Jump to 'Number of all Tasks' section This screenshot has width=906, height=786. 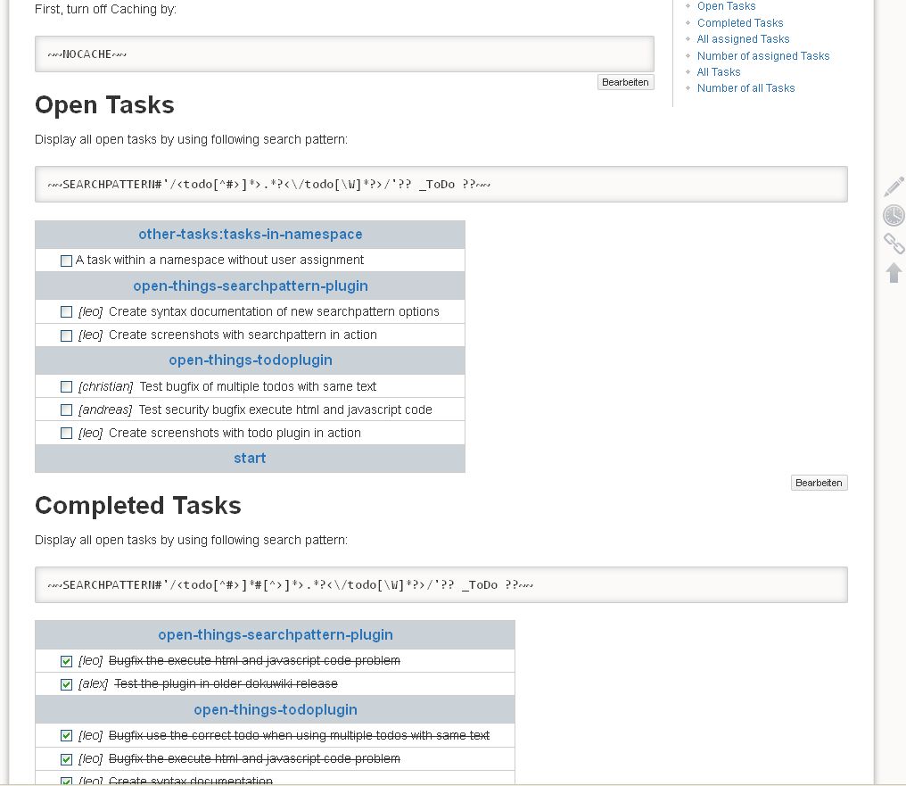745,88
